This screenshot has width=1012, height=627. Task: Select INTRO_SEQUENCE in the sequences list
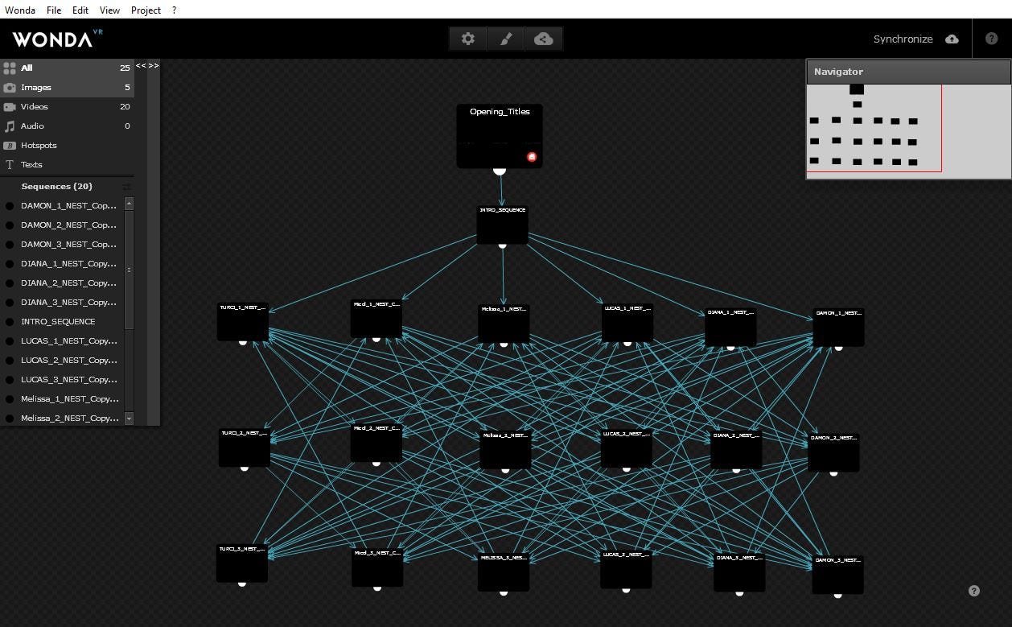point(62,321)
